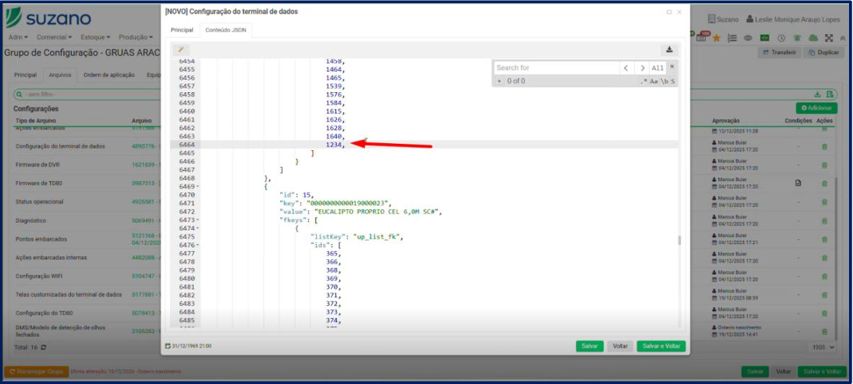The image size is (853, 384).
Task: Click the Salvar button in the dialog
Action: pyautogui.click(x=589, y=347)
